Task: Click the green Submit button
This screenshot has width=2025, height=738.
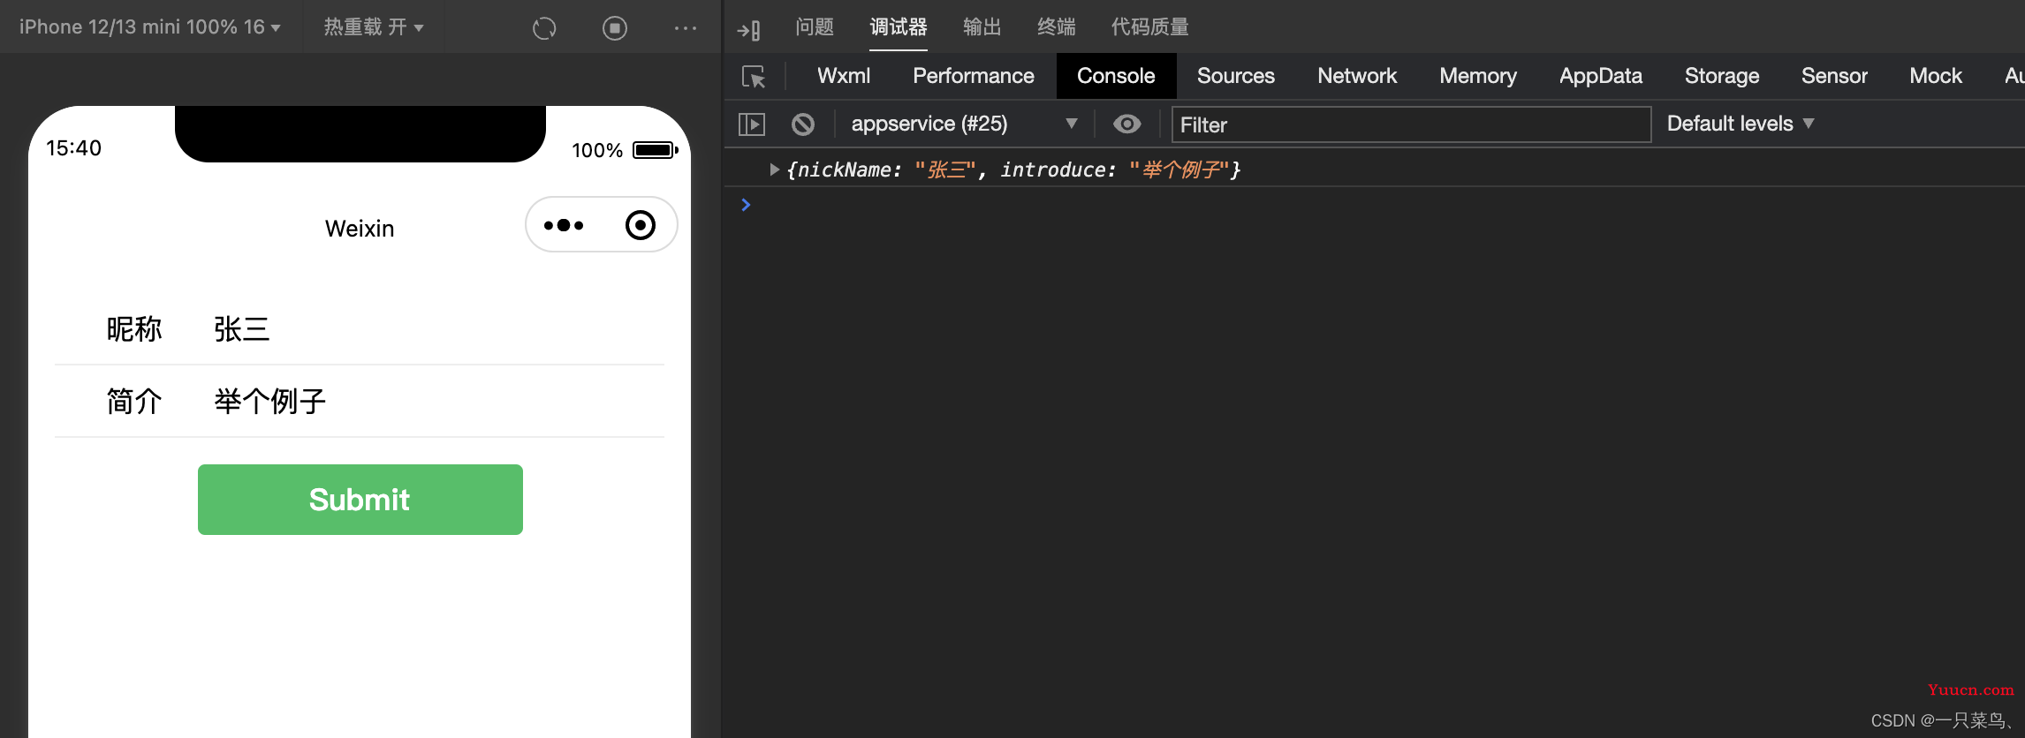Action: coord(360,500)
